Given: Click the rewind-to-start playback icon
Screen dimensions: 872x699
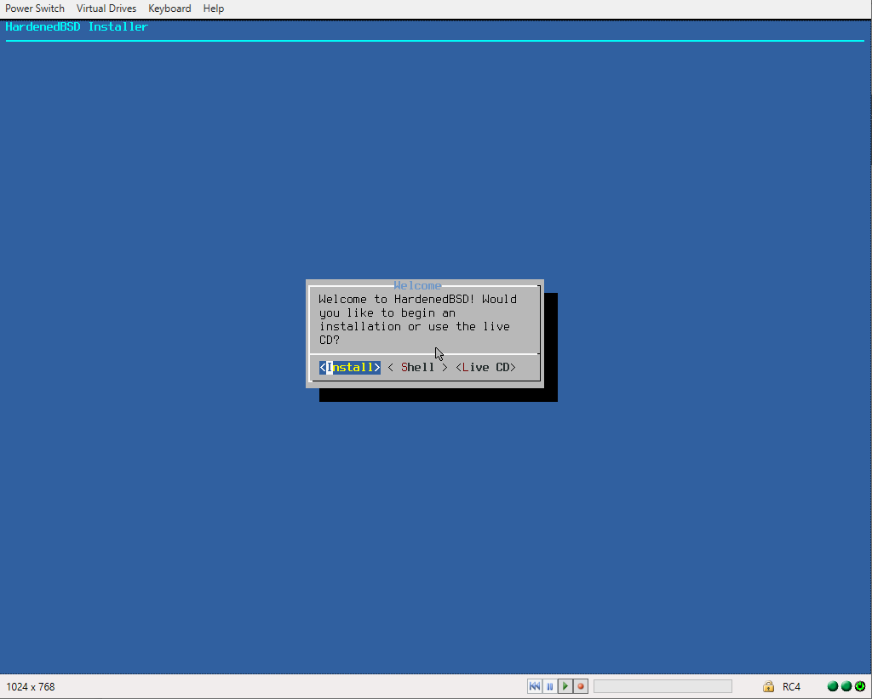Looking at the screenshot, I should point(535,686).
